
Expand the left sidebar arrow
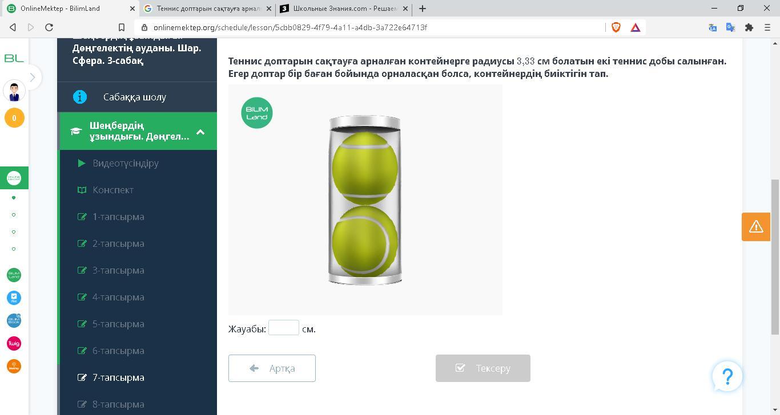tap(32, 78)
